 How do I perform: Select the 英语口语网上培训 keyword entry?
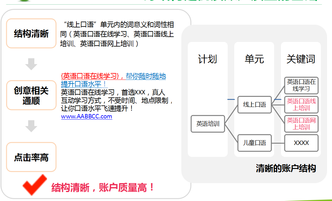click(x=301, y=124)
